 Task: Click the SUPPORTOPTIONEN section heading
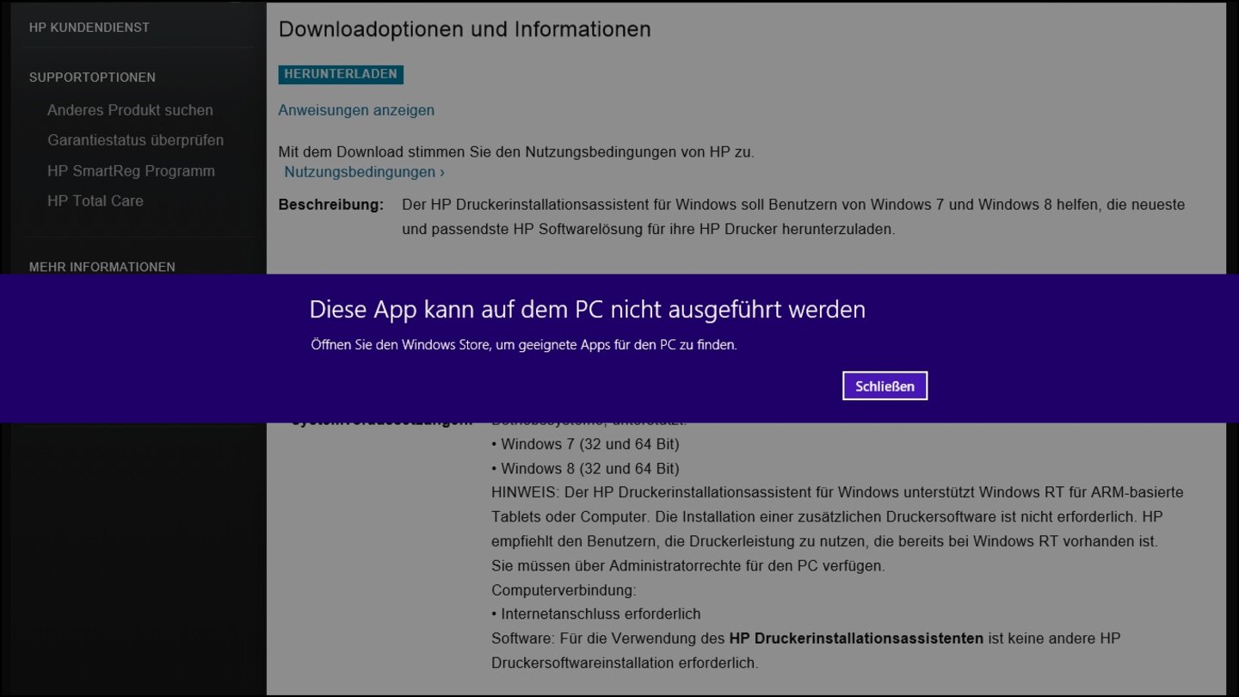tap(92, 77)
